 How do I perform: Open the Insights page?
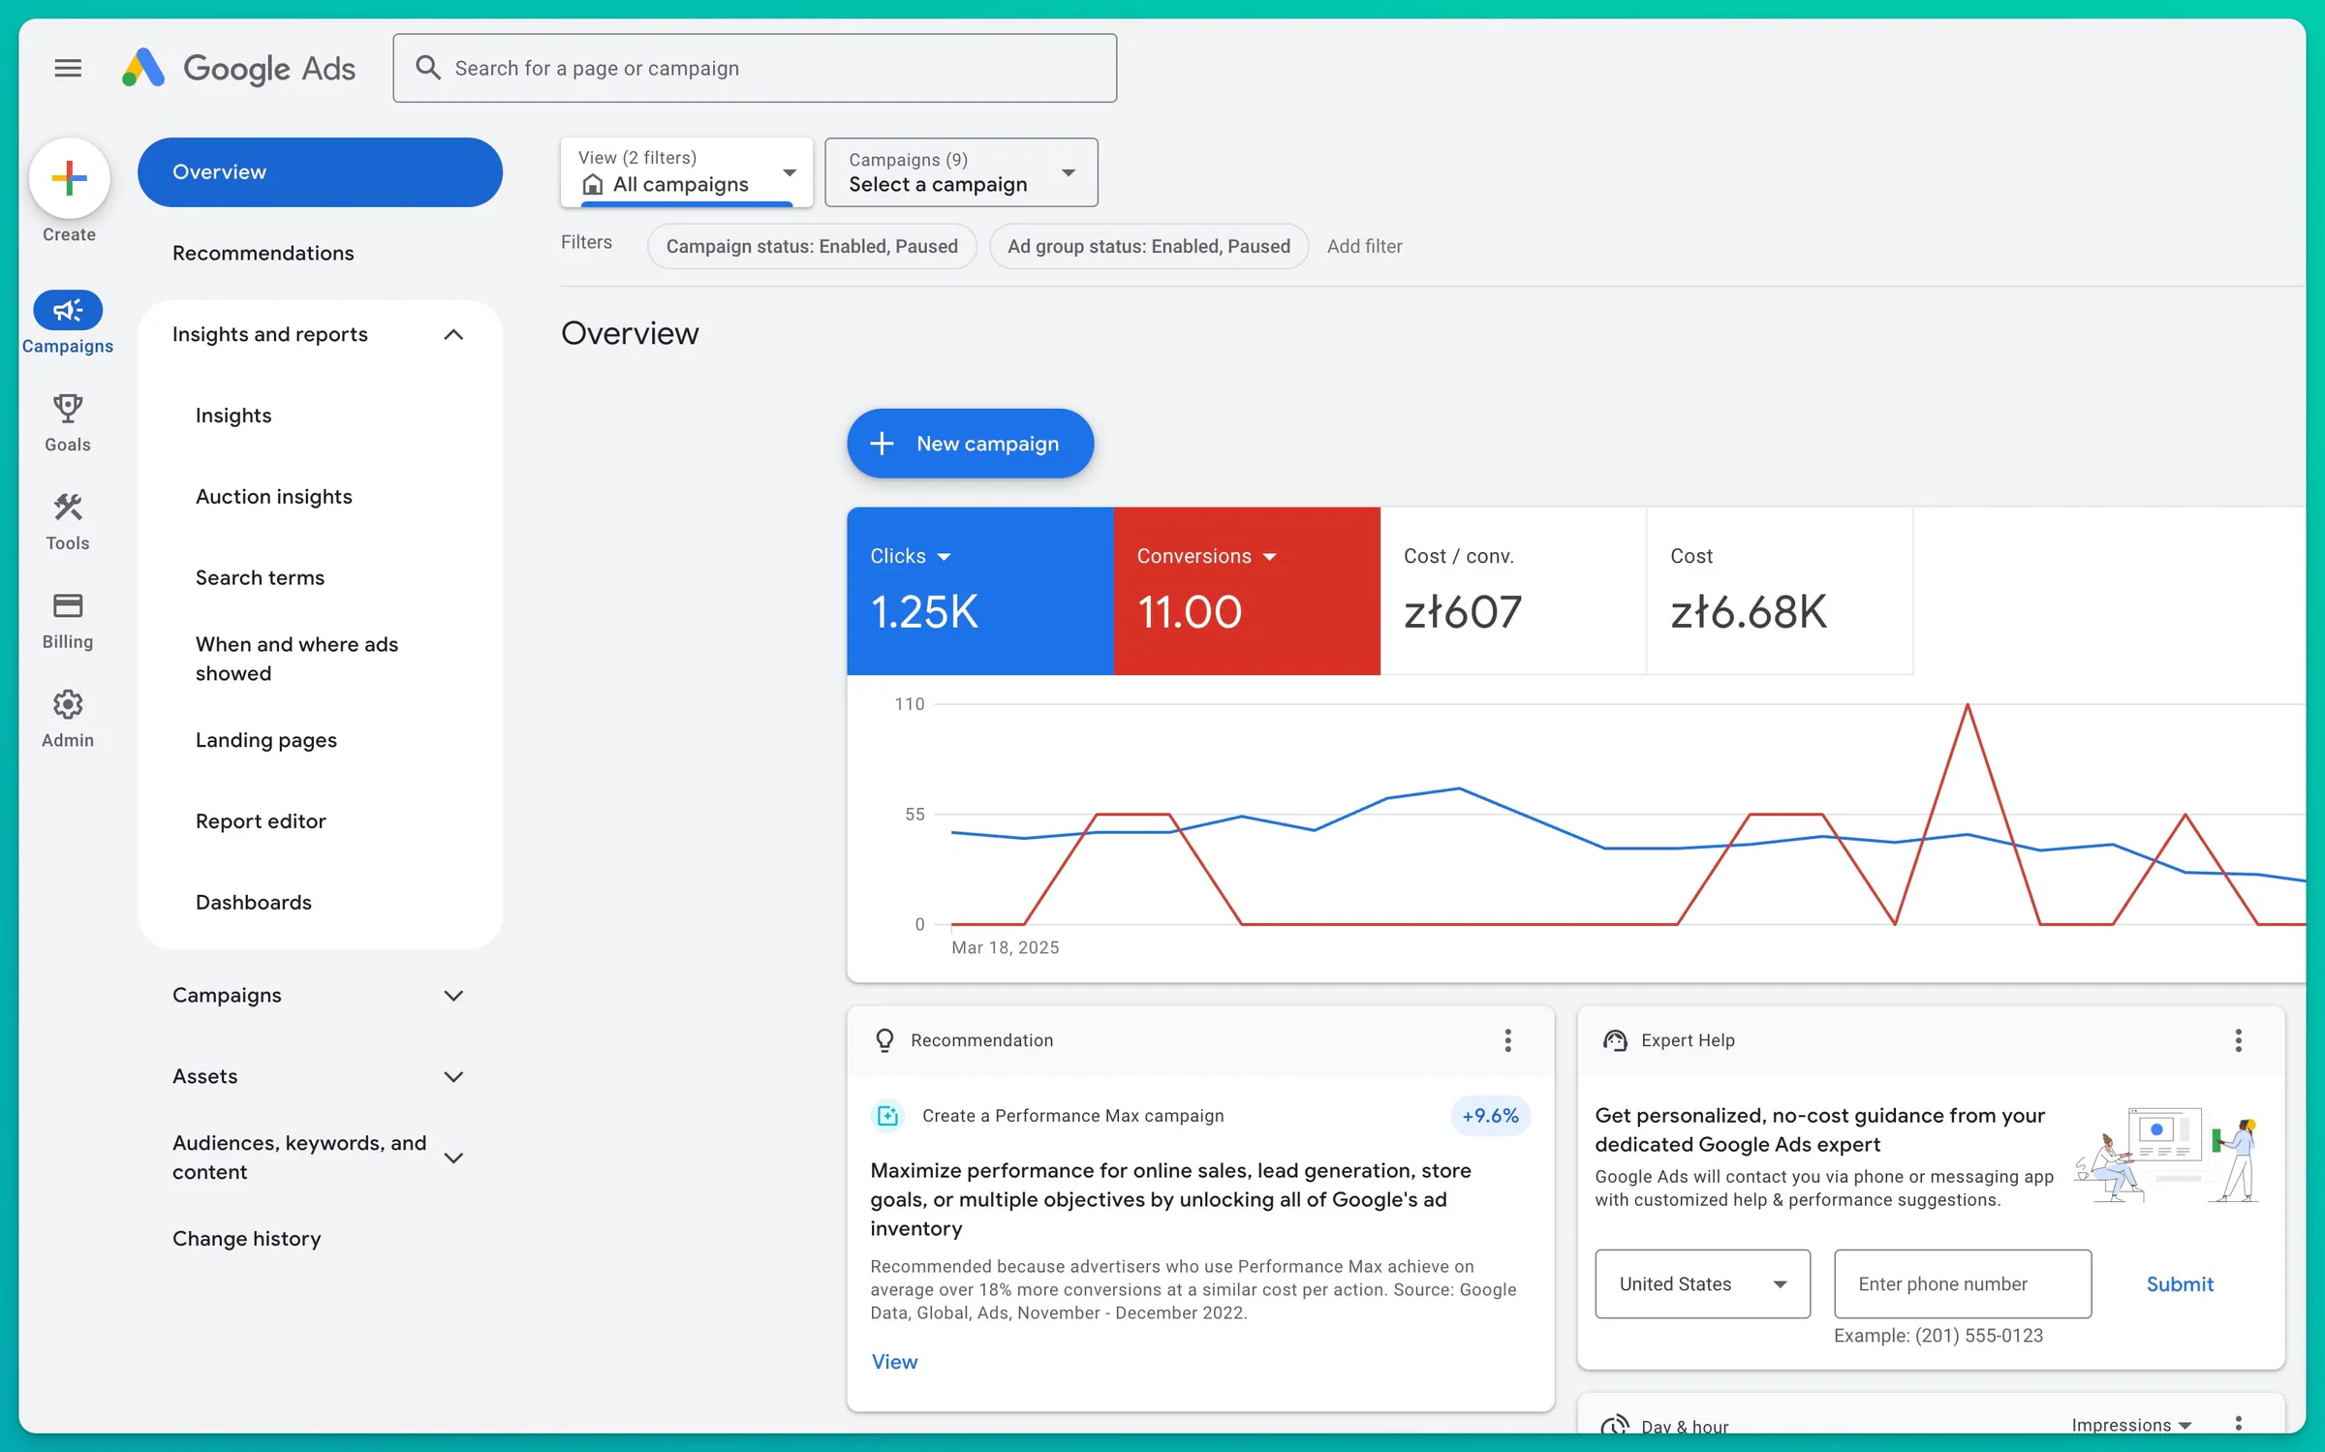[233, 416]
